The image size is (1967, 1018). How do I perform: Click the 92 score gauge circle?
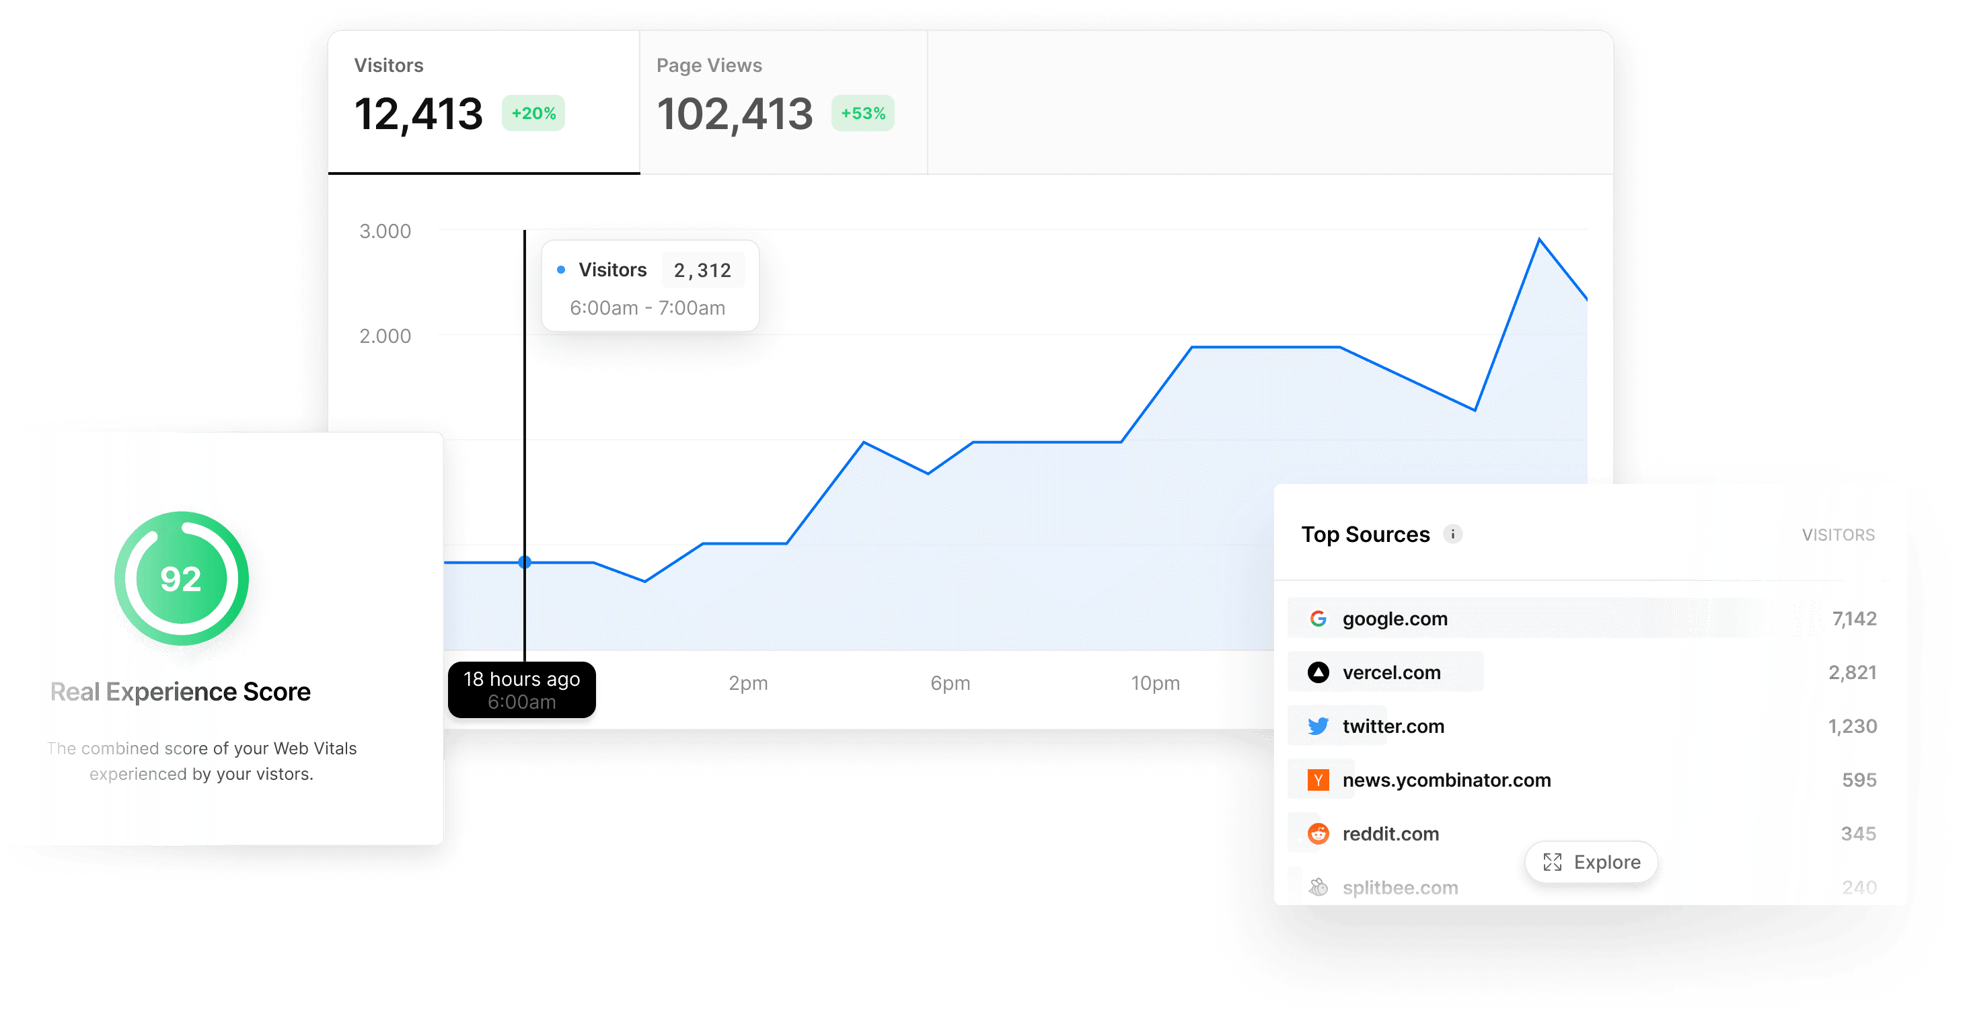[x=181, y=578]
